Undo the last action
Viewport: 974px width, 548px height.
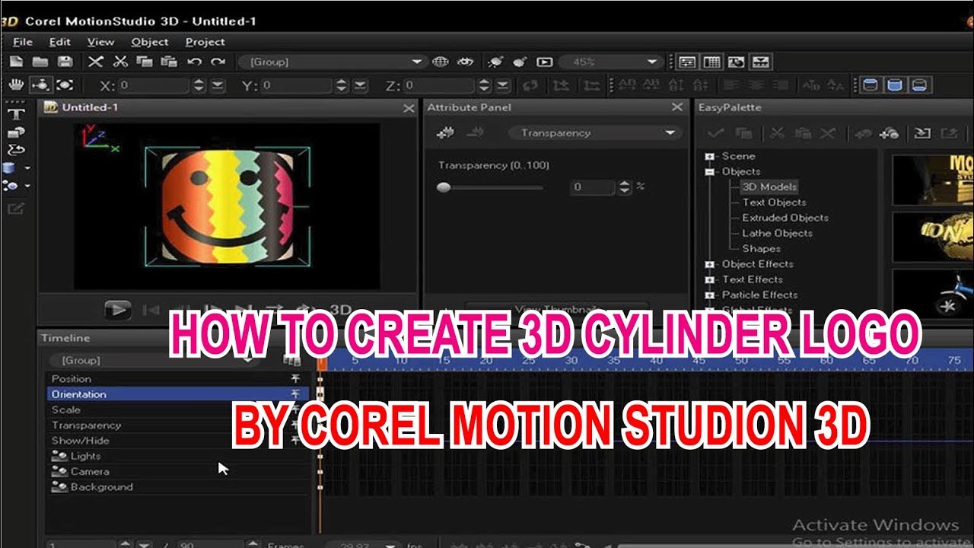[195, 62]
